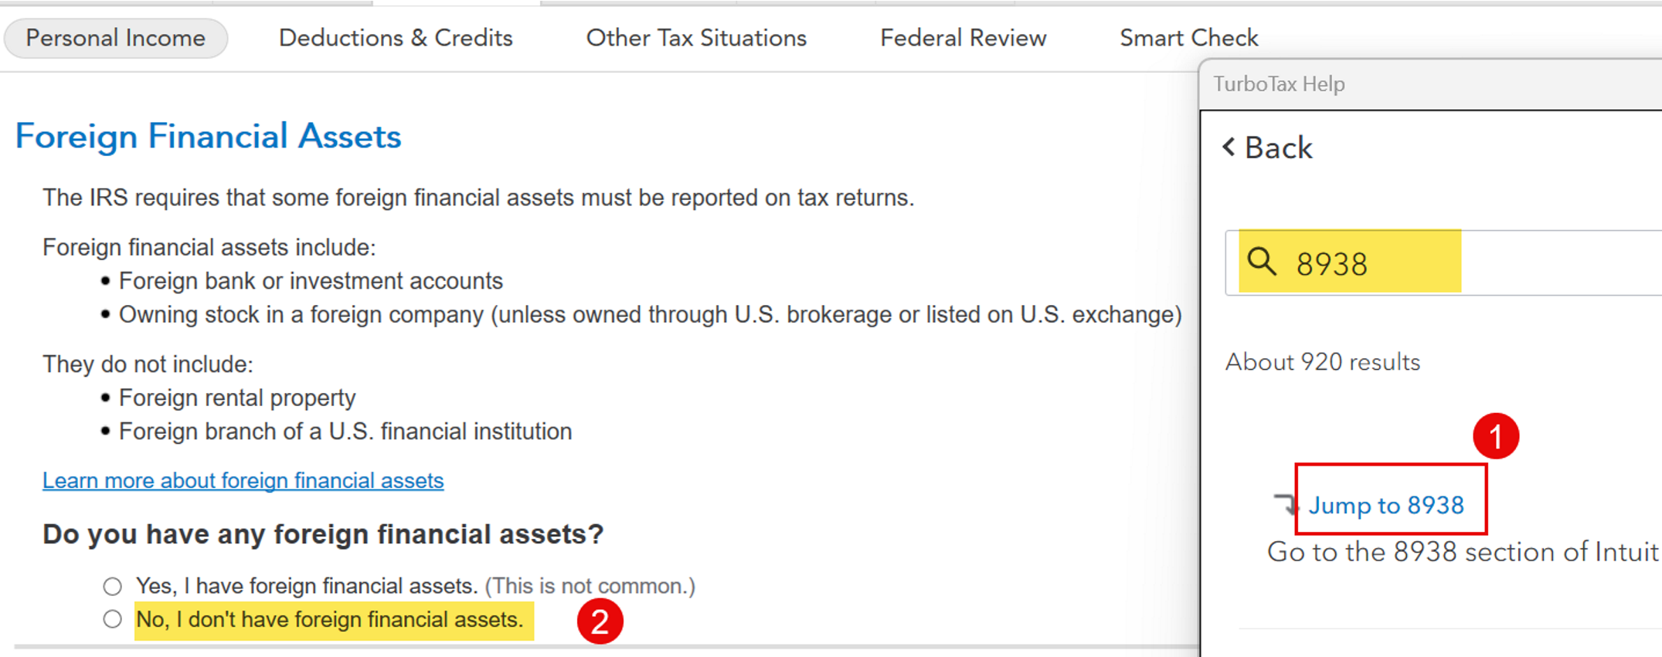Click the magnifying glass search icon
The height and width of the screenshot is (657, 1662).
(1262, 261)
